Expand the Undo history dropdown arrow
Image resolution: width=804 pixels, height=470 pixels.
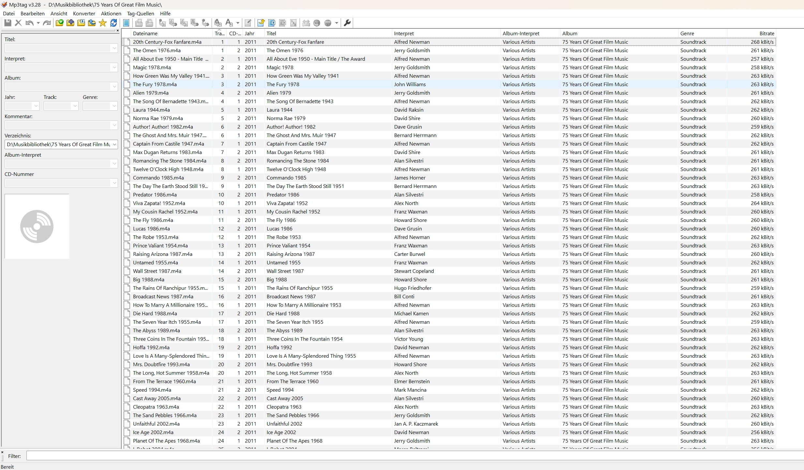point(38,23)
